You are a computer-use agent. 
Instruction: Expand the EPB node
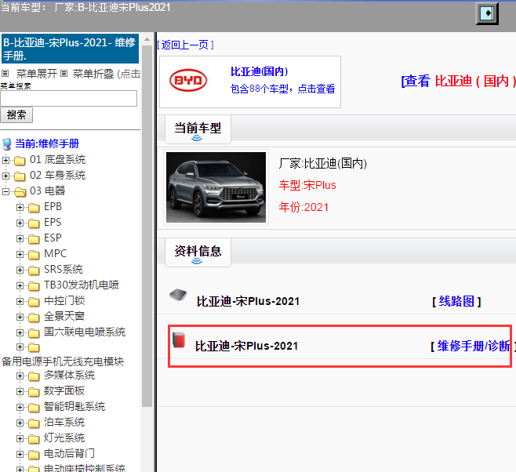20,207
